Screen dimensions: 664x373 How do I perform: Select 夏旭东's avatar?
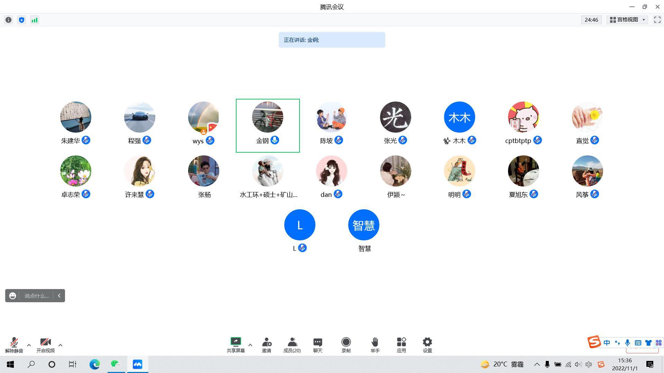(x=524, y=171)
